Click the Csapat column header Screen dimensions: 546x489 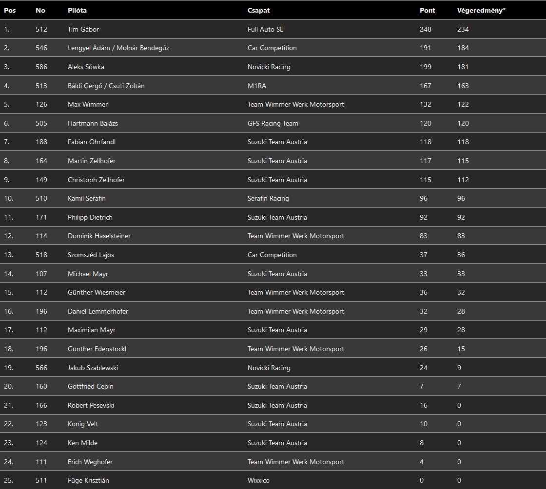click(258, 10)
